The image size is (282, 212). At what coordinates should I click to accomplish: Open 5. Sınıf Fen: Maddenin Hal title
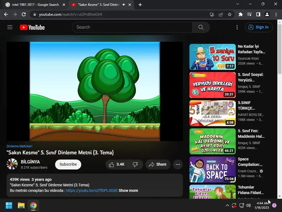[x=251, y=134]
